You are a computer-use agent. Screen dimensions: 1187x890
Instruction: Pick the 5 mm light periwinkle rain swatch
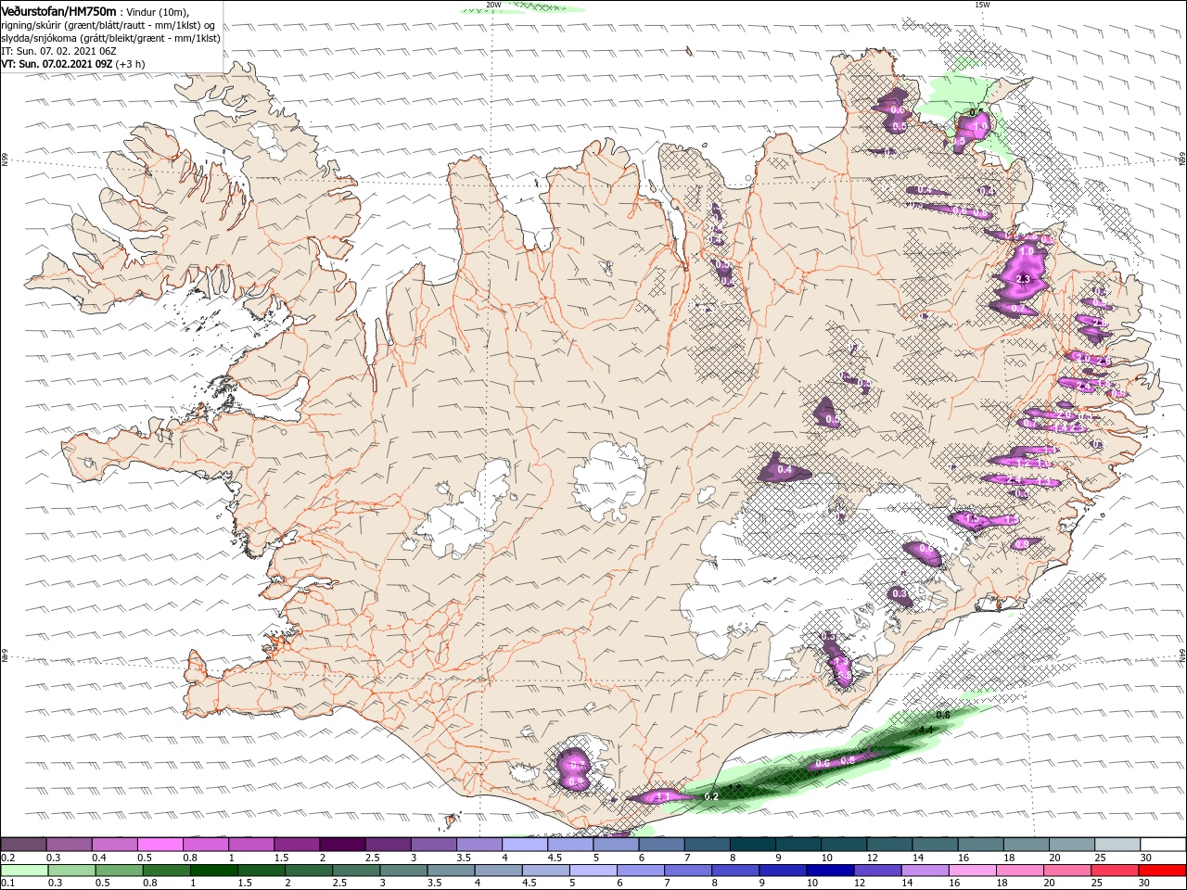click(x=593, y=871)
